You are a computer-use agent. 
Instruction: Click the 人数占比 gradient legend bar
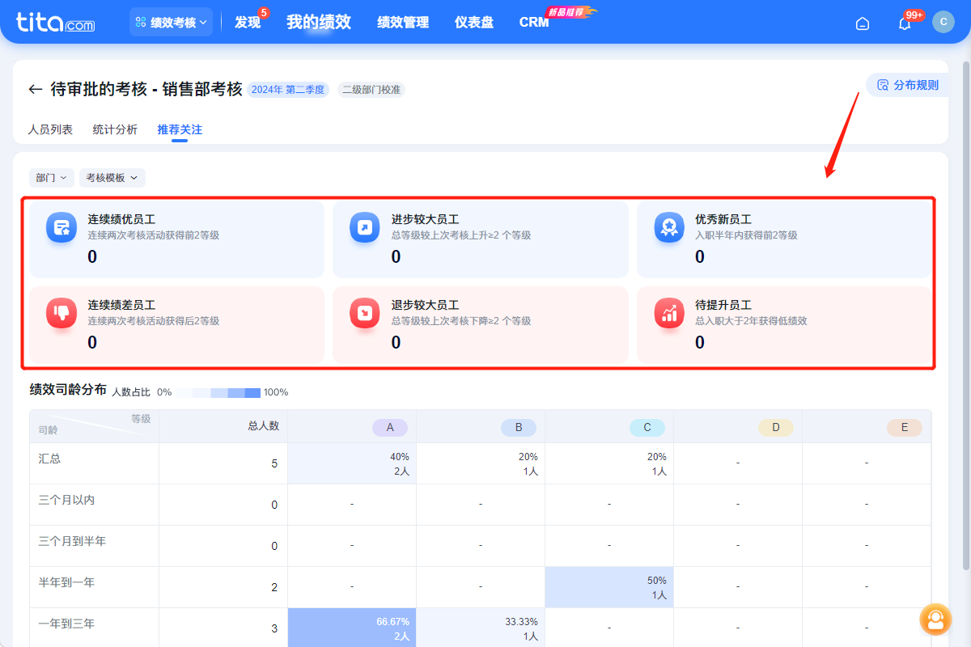[218, 392]
